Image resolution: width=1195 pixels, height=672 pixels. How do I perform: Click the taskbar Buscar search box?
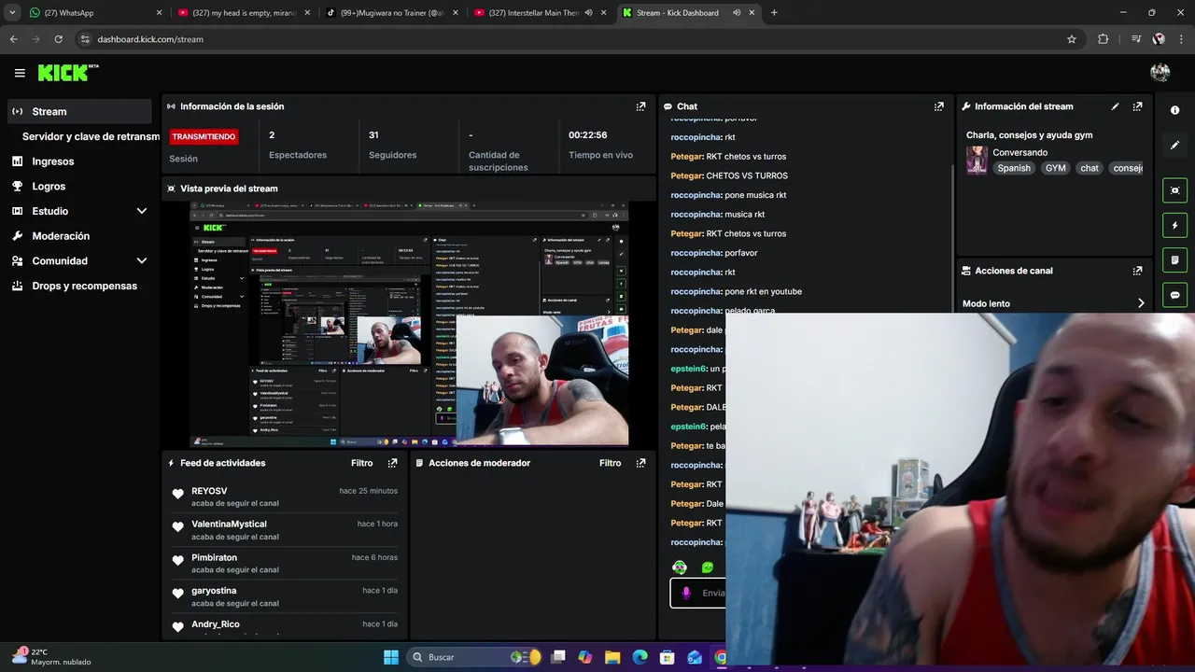(475, 657)
